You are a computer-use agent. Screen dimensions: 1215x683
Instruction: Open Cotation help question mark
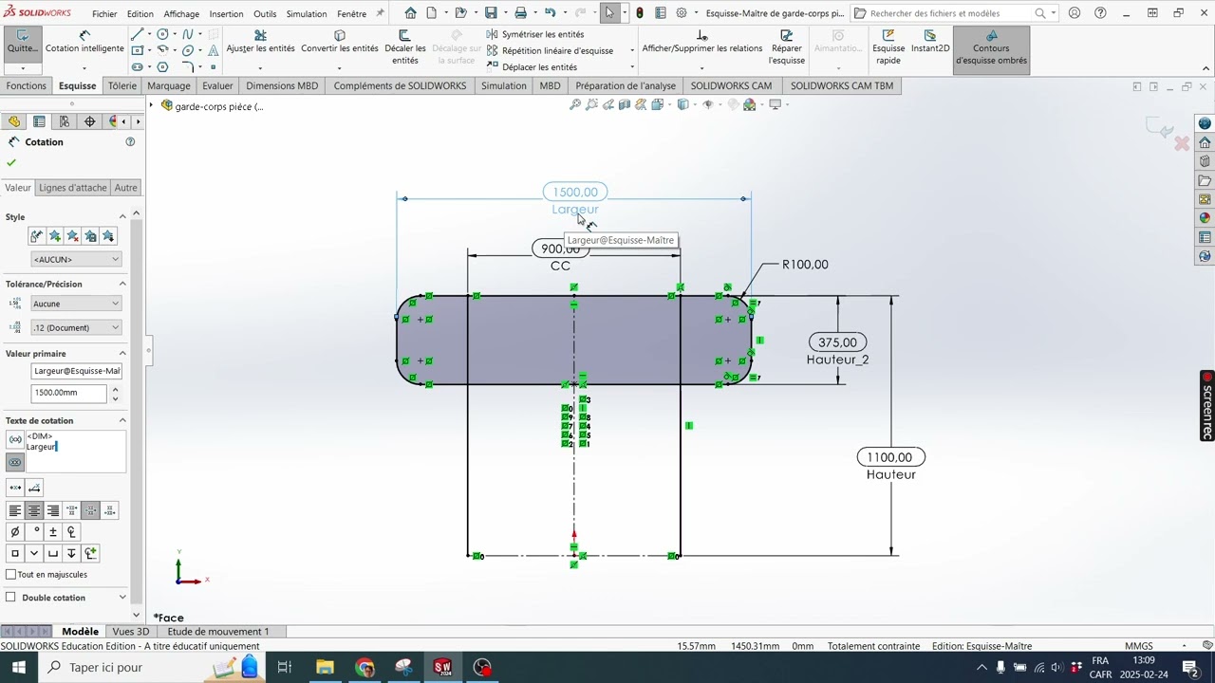[130, 142]
